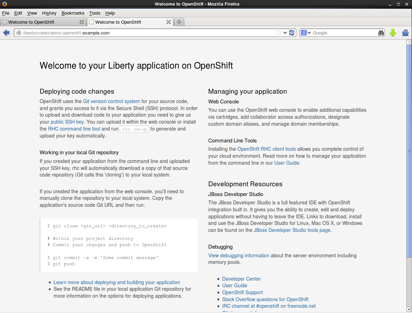The width and height of the screenshot is (412, 313).
Task: Go to the Home page icon
Action: (x=405, y=33)
